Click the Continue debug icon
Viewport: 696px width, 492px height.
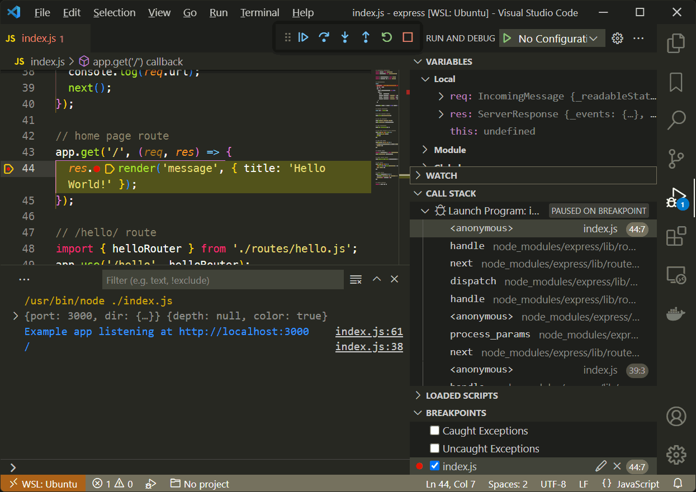302,37
